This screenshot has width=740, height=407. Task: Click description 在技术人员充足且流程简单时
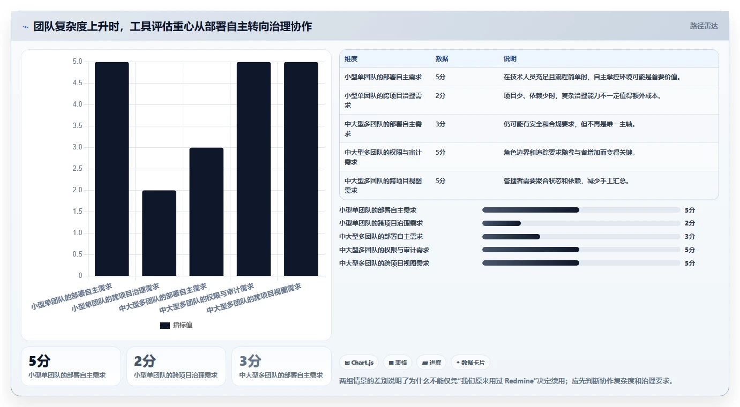592,77
